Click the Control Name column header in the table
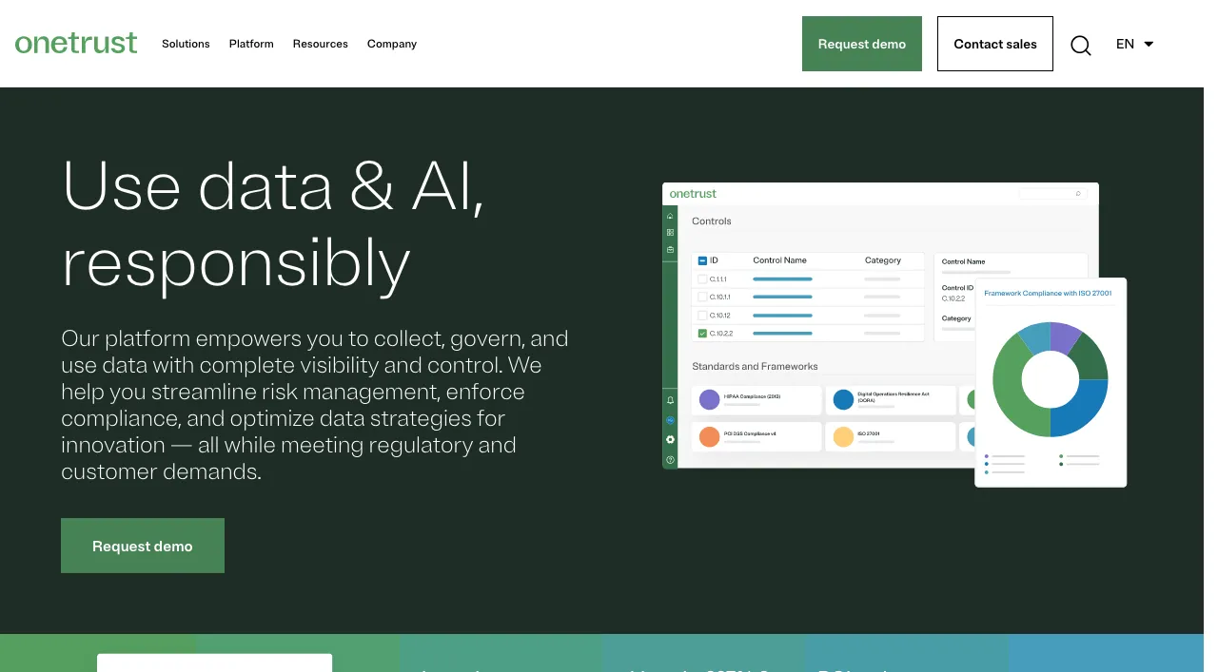 click(779, 260)
